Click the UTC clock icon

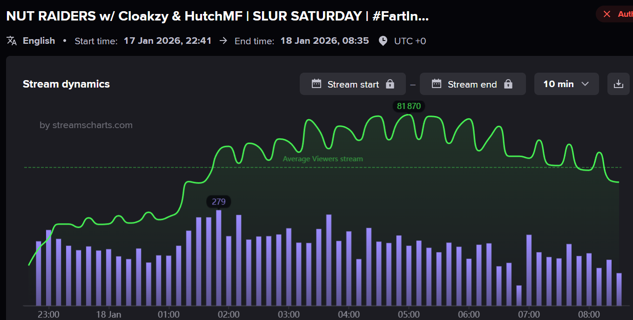(x=383, y=41)
